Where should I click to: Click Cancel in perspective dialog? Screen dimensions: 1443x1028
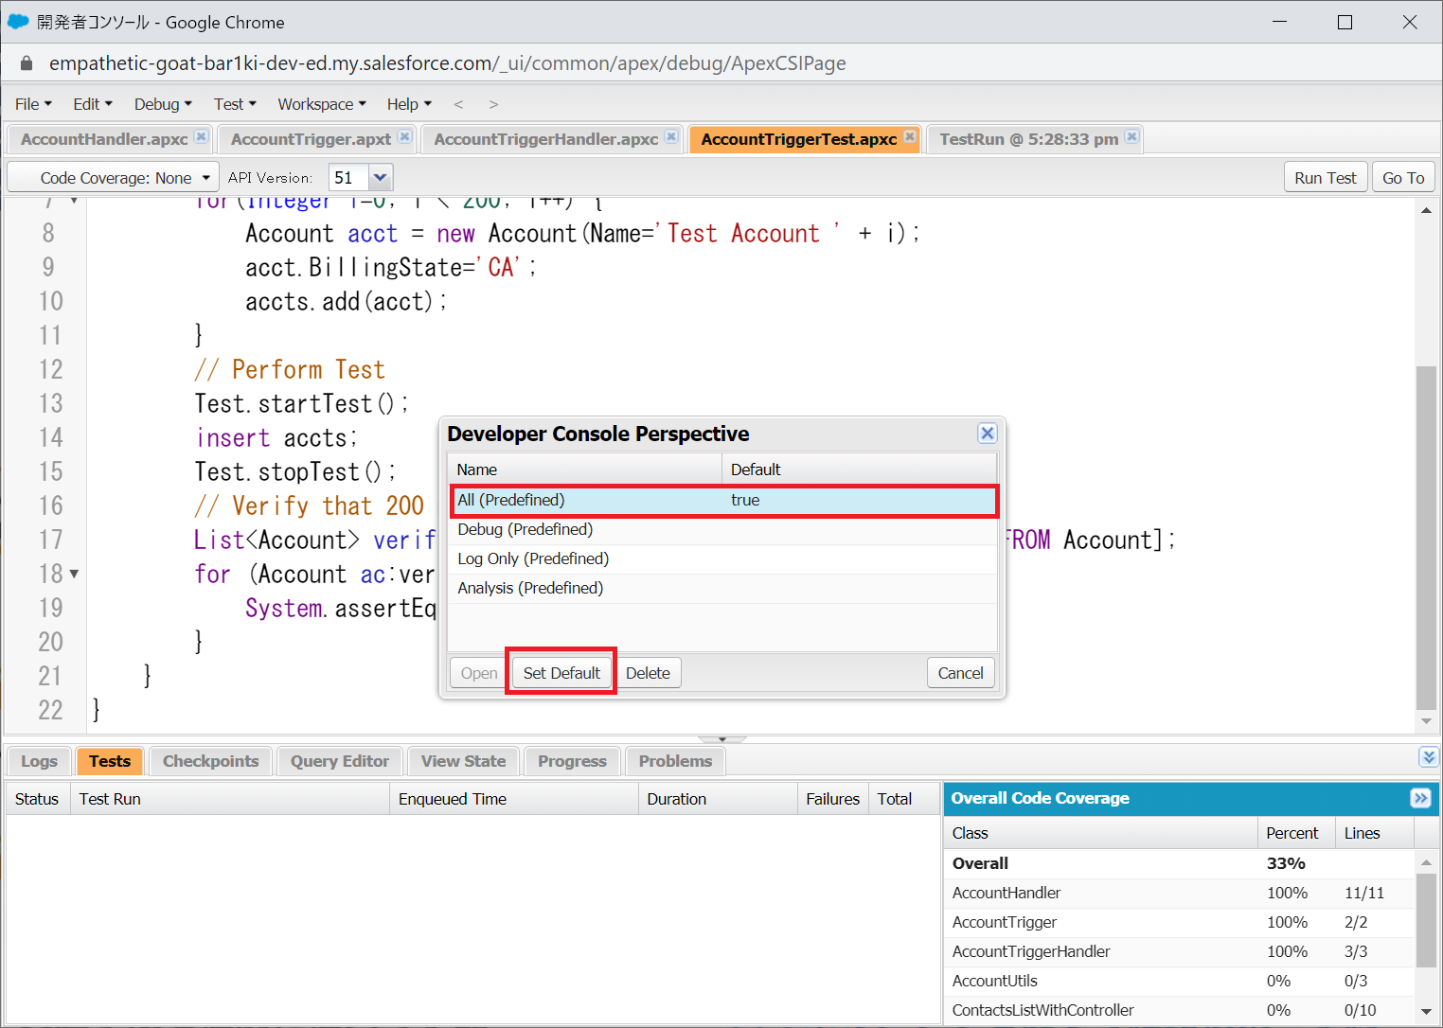960,673
